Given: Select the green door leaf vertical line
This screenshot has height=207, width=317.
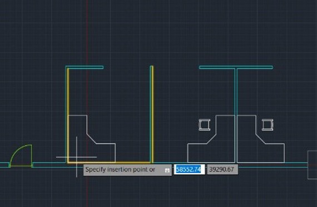Looking at the screenshot, I should tap(32, 155).
